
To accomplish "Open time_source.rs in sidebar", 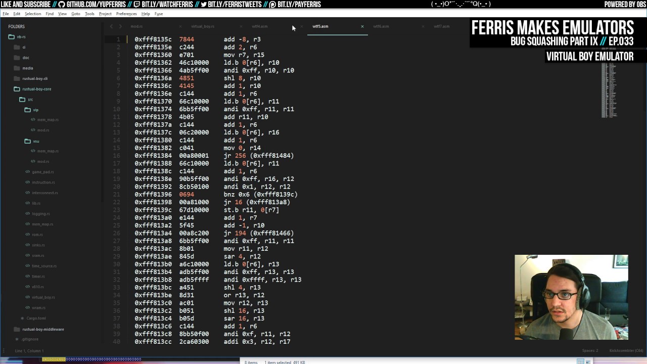I will coord(44,266).
